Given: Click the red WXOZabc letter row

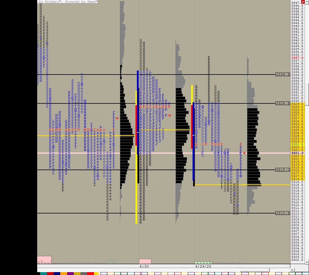Looking at the screenshot, I should [x=94, y=130].
